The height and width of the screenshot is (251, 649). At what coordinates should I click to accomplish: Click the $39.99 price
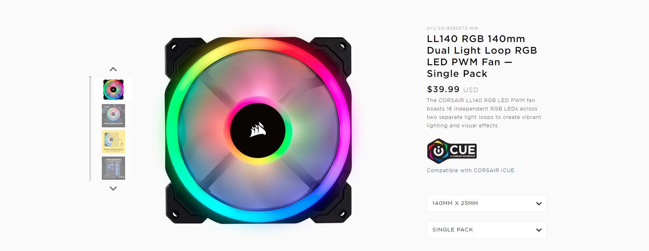pos(443,89)
